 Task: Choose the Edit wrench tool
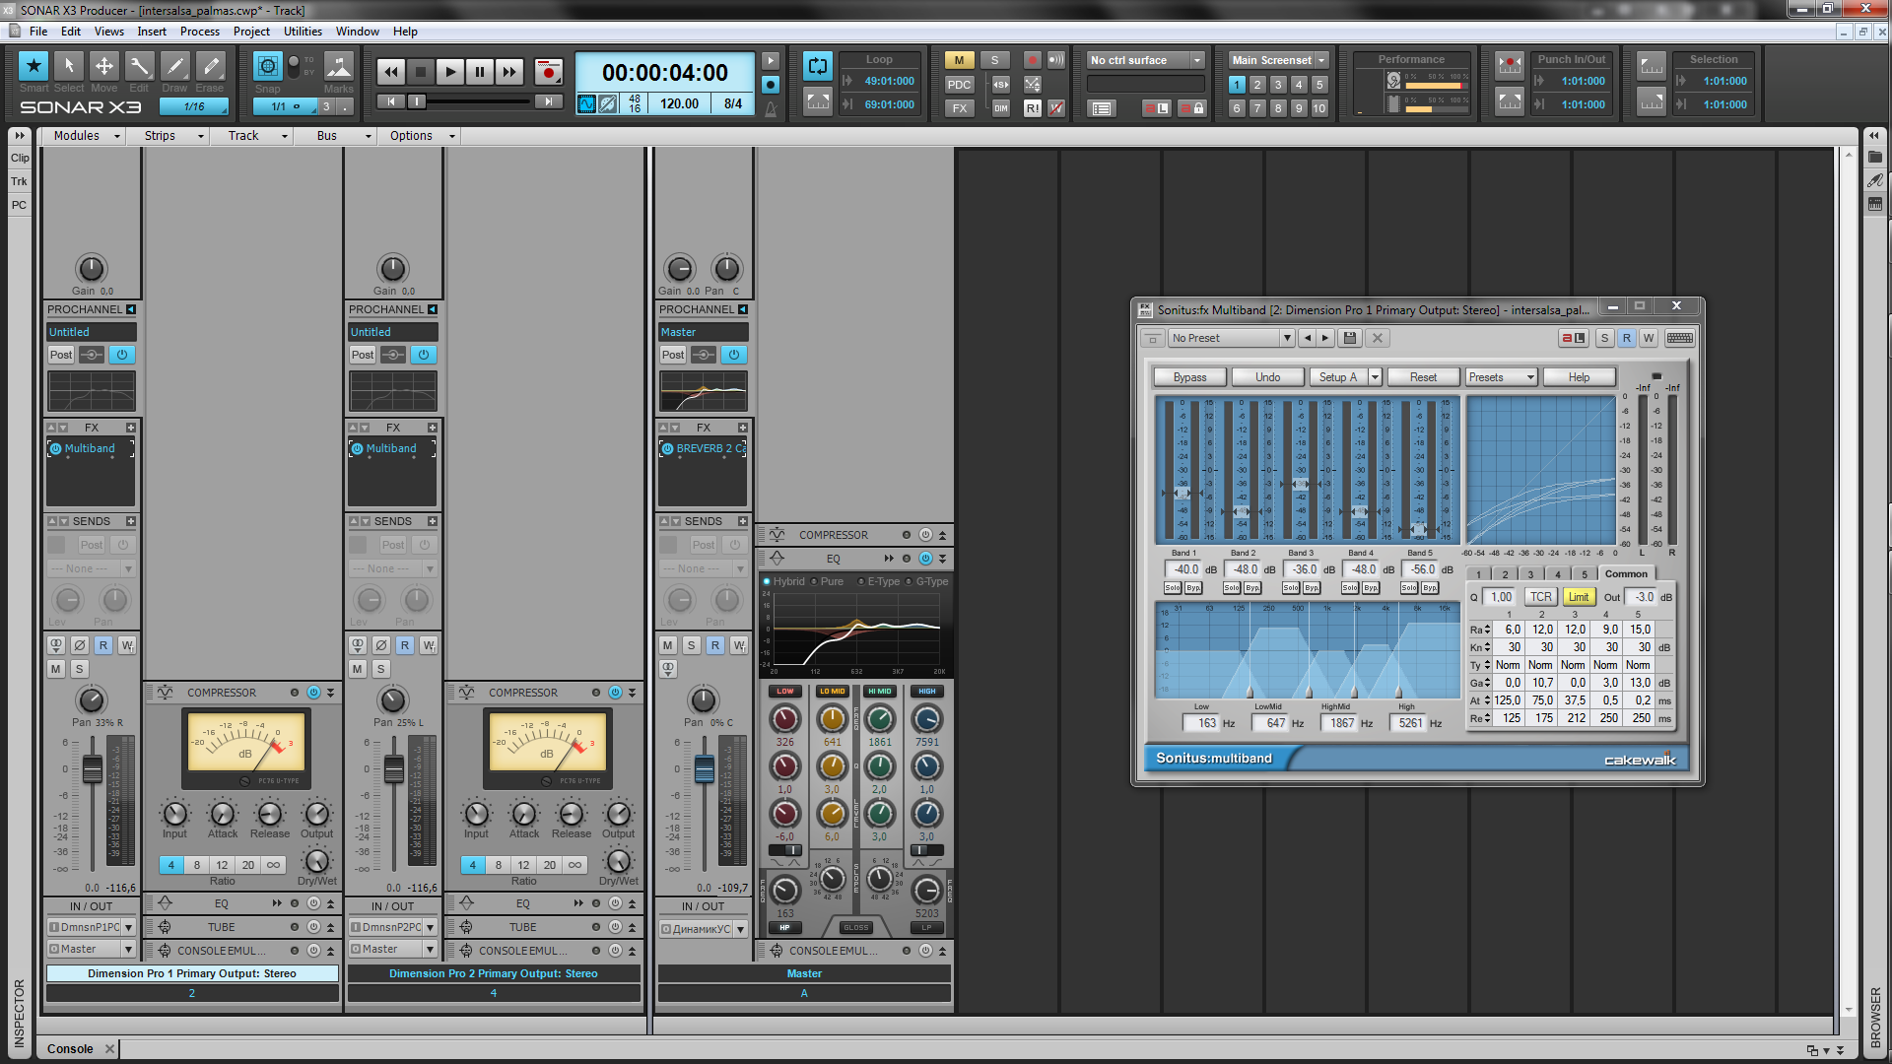[139, 67]
